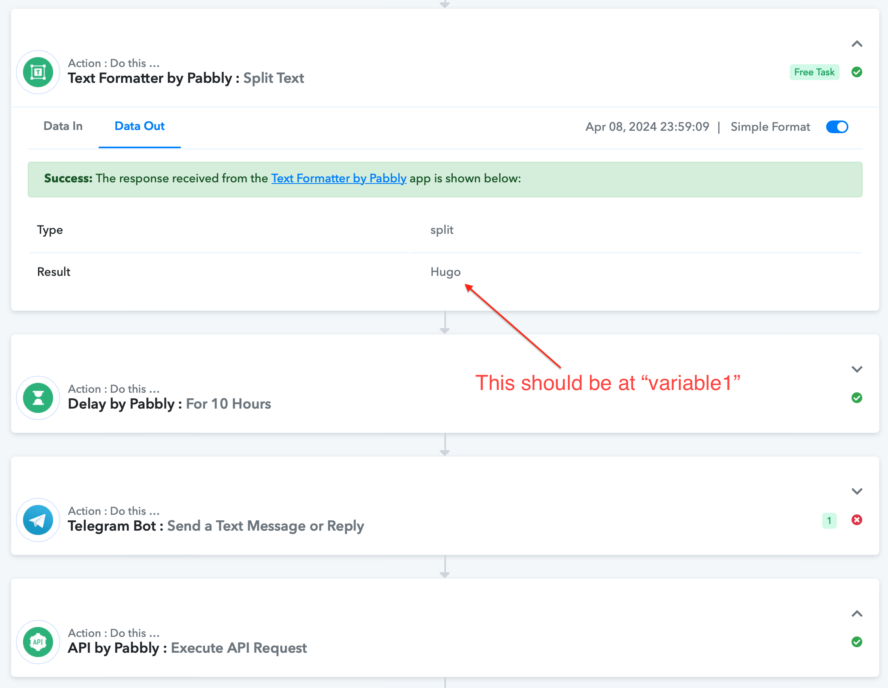Click the API by Pabbly app icon
This screenshot has height=688, width=888.
pos(38,642)
